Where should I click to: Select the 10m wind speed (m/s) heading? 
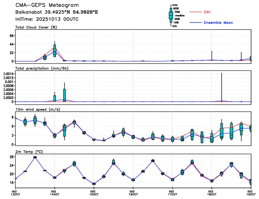[x=38, y=109]
